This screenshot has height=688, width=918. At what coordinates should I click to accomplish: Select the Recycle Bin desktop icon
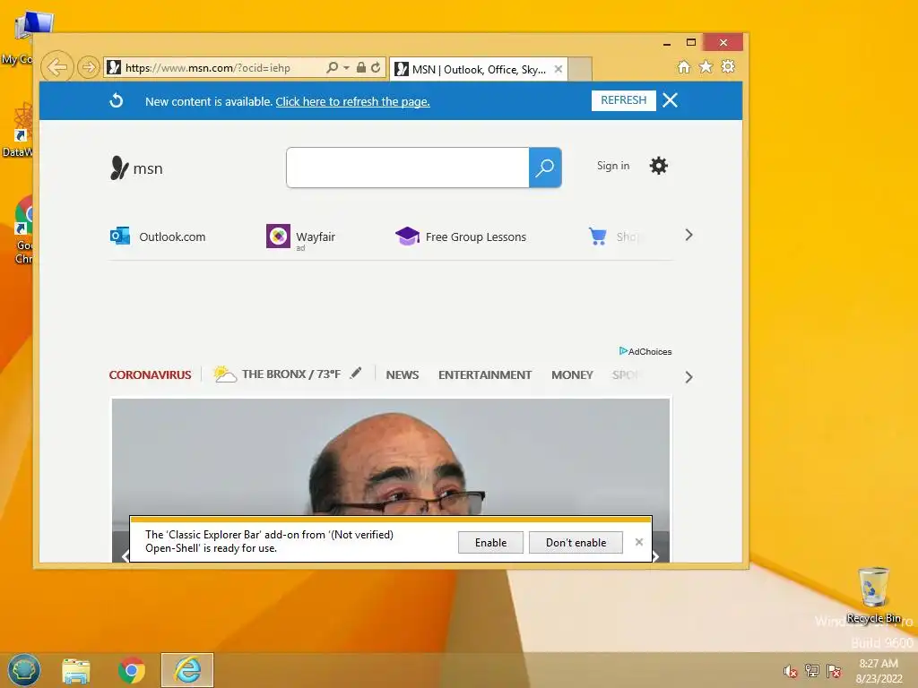coord(873,595)
